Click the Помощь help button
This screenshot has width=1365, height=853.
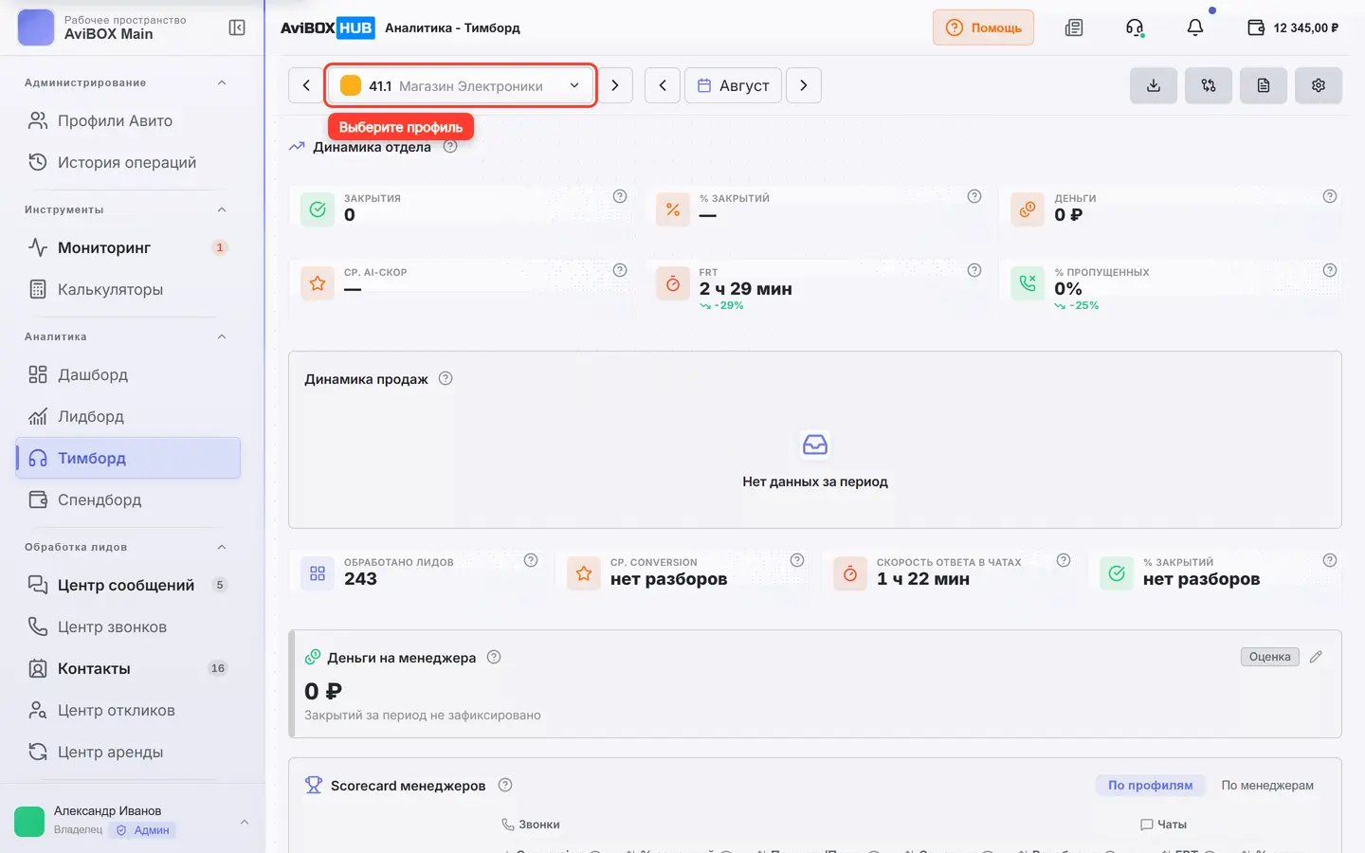tap(983, 27)
